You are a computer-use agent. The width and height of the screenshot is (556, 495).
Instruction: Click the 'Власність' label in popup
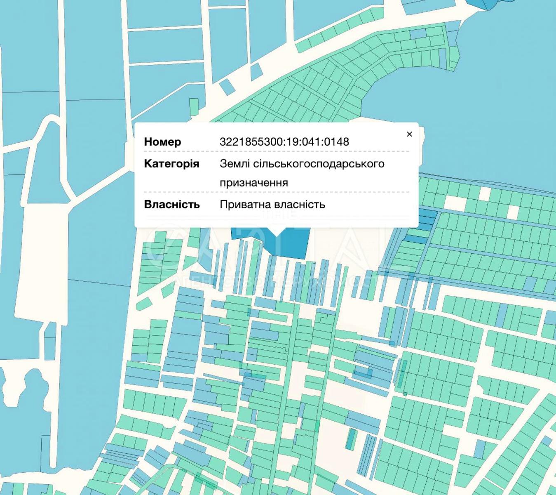(172, 205)
